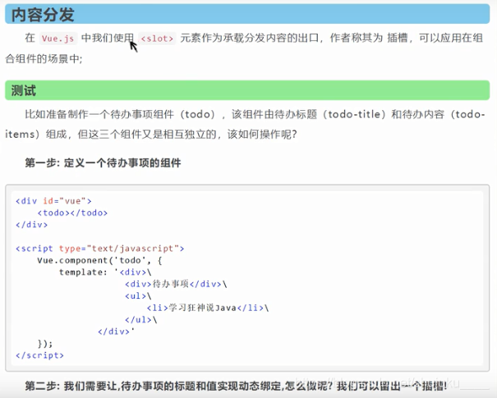Click the }); closing brace line
The width and height of the screenshot is (497, 398).
45,344
